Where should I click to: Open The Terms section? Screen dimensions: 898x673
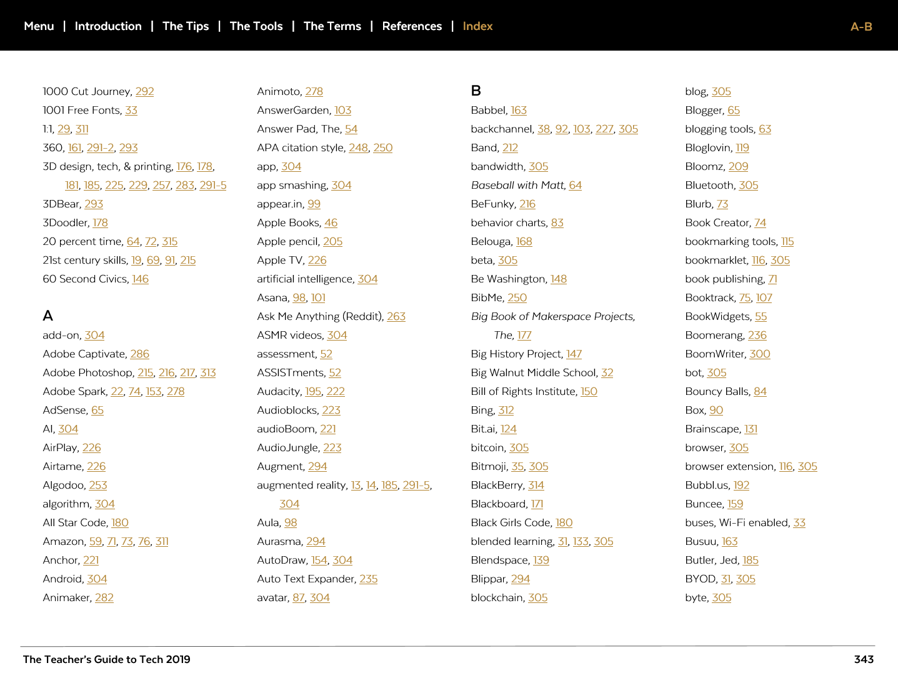(x=332, y=26)
